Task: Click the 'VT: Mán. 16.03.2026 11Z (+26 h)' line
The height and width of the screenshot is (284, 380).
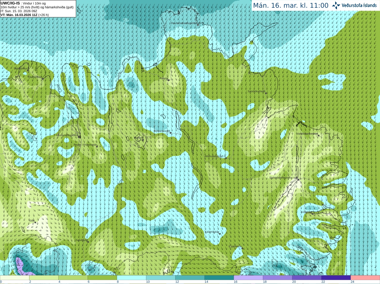Action: [x=25, y=15]
